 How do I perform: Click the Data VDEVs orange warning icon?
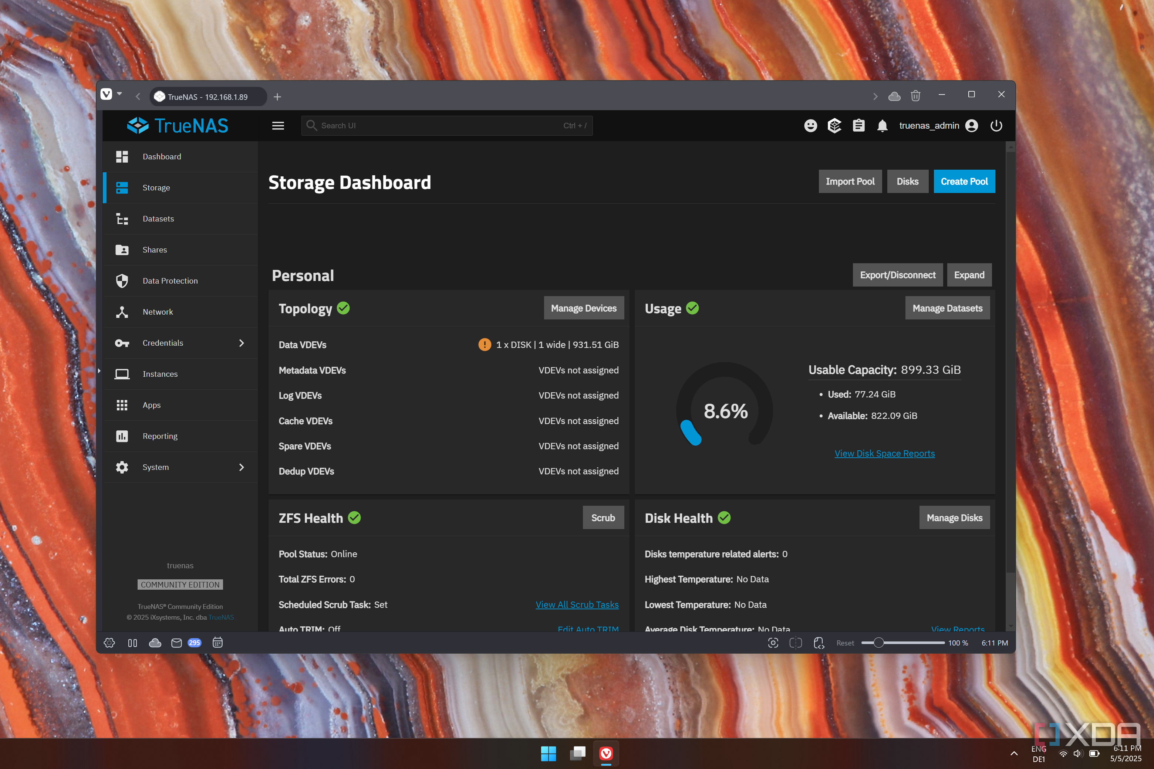click(484, 344)
